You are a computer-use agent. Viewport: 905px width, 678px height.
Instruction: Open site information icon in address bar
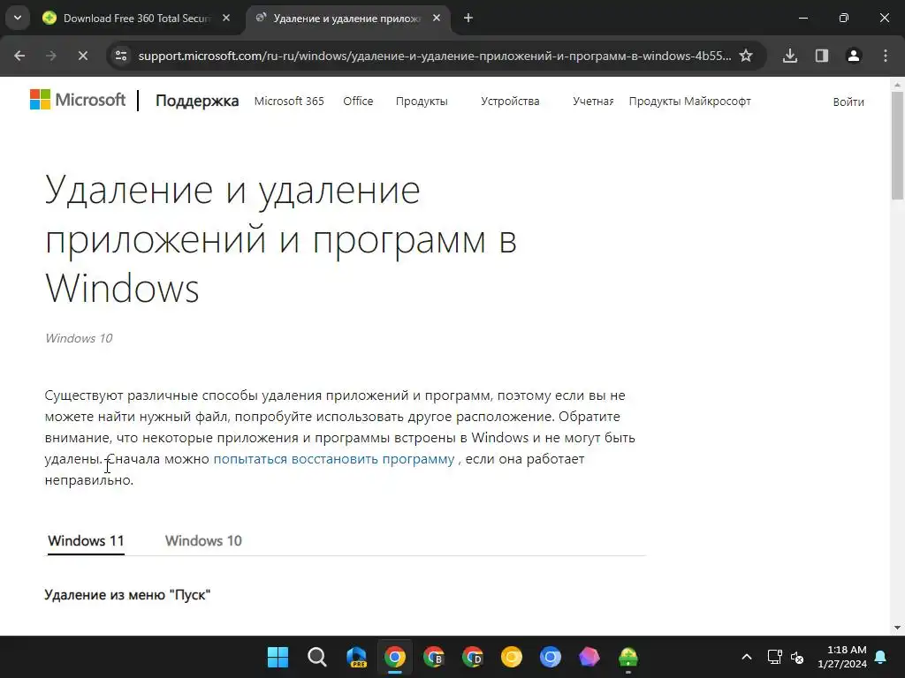(121, 56)
